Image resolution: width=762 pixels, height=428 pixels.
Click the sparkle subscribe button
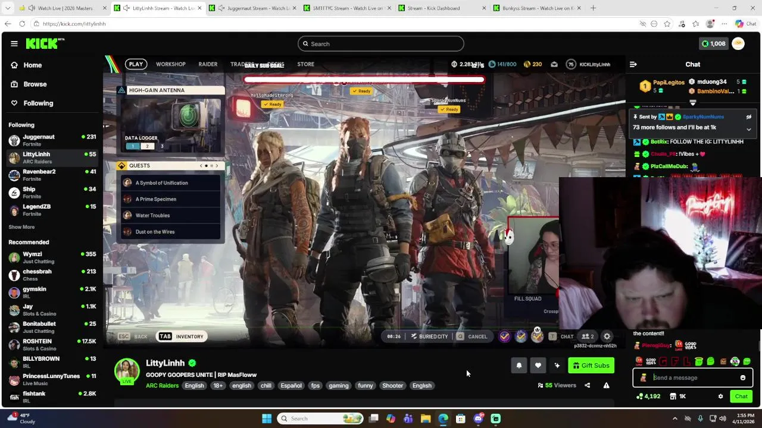click(557, 366)
